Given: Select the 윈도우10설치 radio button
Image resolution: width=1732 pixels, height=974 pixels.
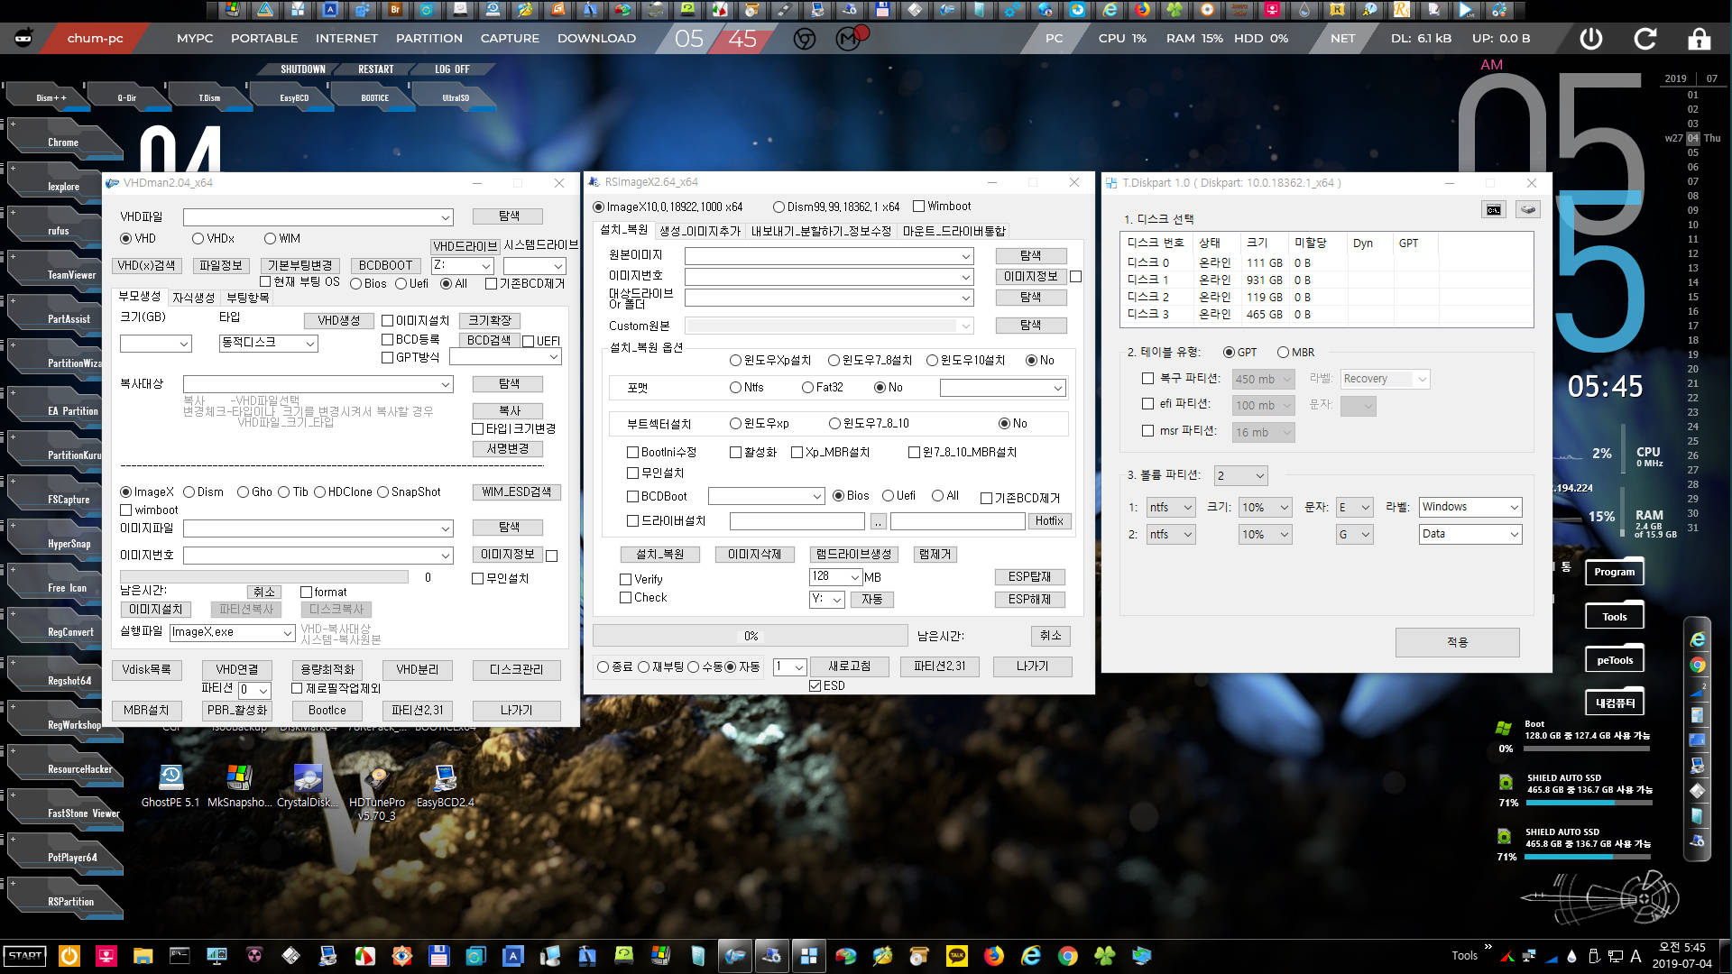Looking at the screenshot, I should (966, 361).
